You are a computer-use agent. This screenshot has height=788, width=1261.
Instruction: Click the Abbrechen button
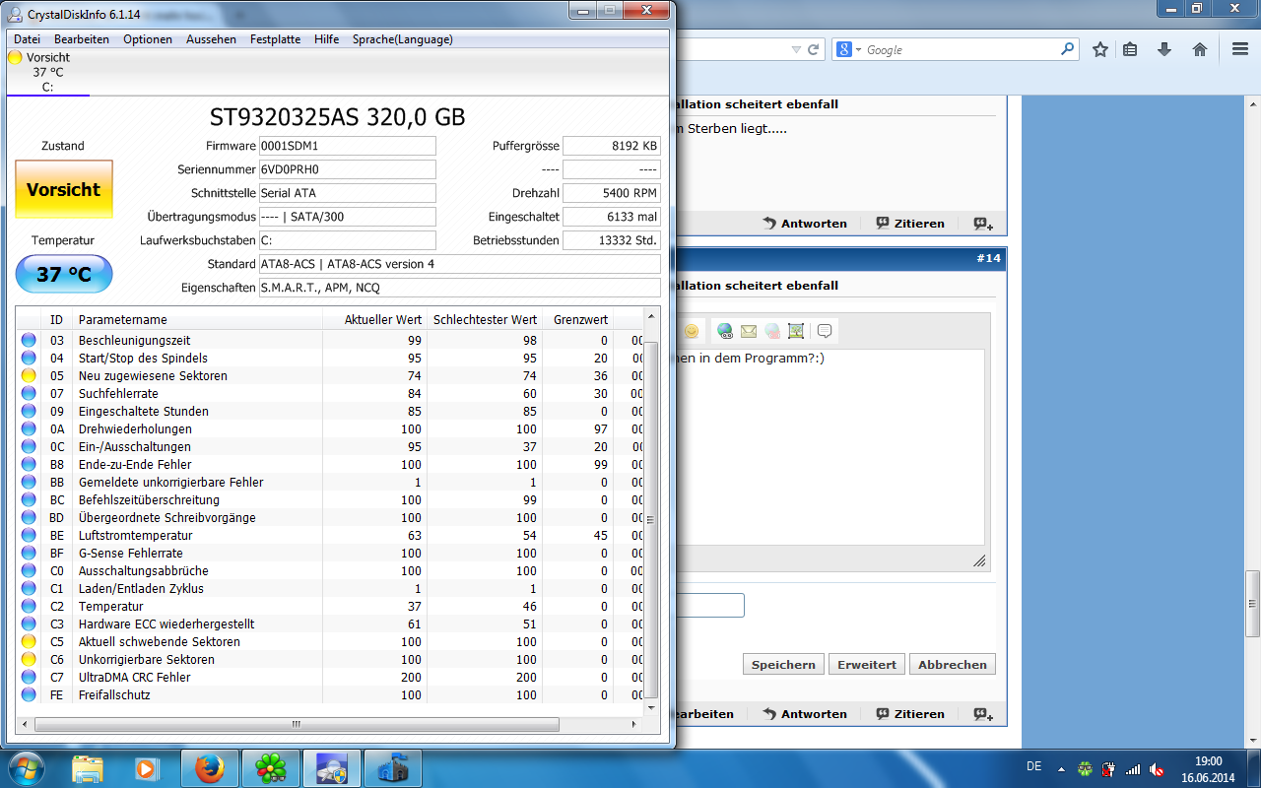point(953,665)
